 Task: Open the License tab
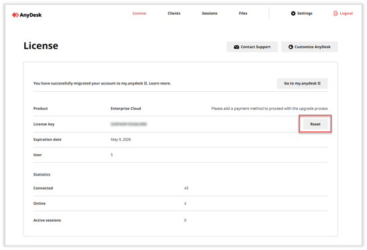tap(140, 13)
